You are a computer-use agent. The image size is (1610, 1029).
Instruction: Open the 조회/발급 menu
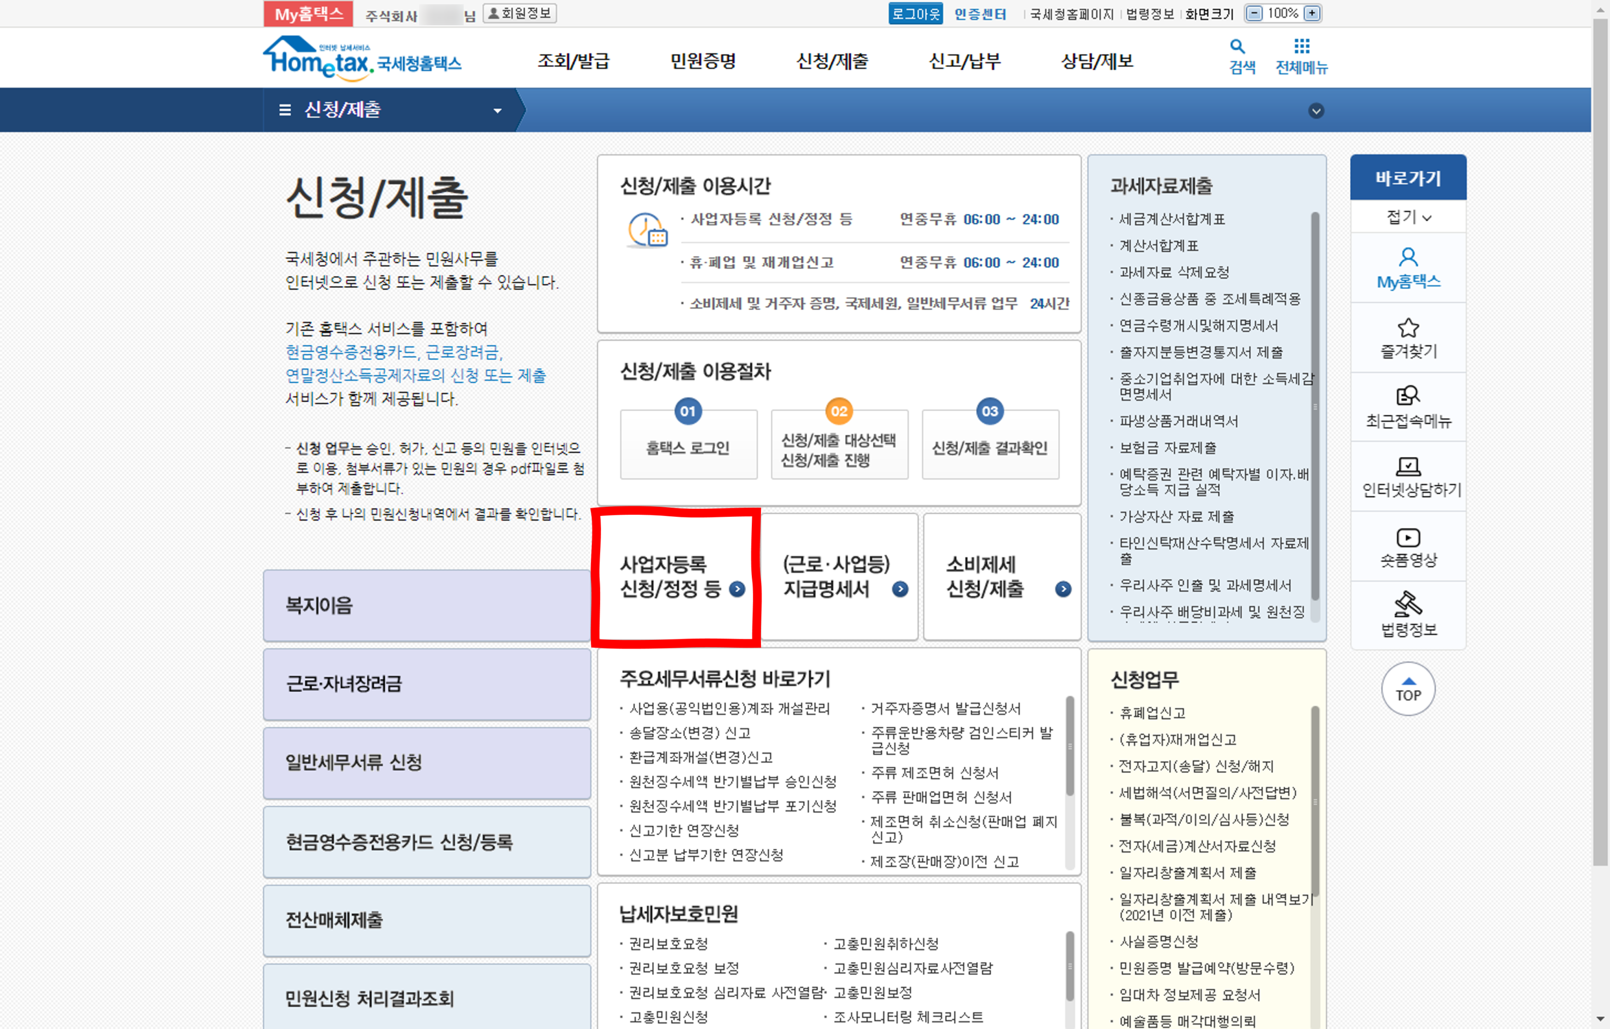[x=573, y=62]
